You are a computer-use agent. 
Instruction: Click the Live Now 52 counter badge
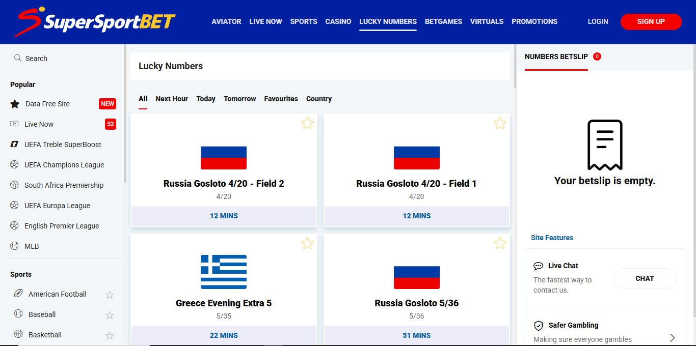pos(111,124)
